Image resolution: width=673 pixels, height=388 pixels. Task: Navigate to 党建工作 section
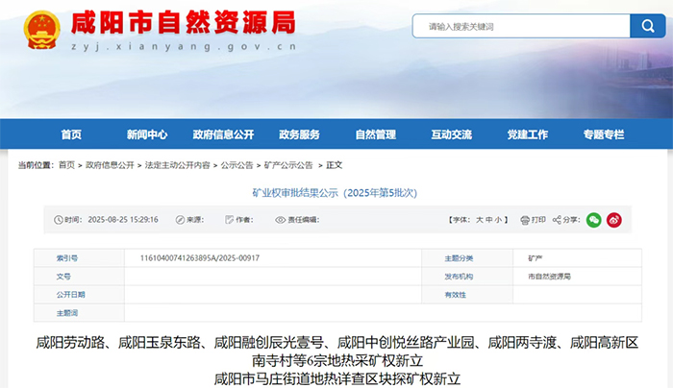(527, 134)
